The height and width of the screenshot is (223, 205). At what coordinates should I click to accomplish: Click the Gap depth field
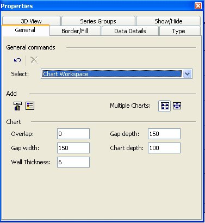click(x=164, y=134)
